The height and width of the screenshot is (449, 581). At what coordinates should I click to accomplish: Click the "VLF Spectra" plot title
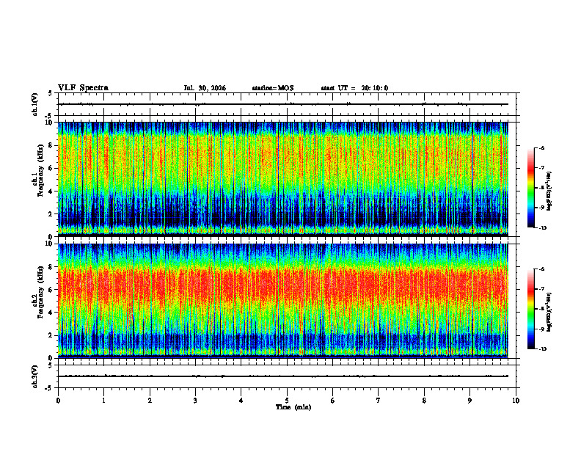click(x=83, y=88)
